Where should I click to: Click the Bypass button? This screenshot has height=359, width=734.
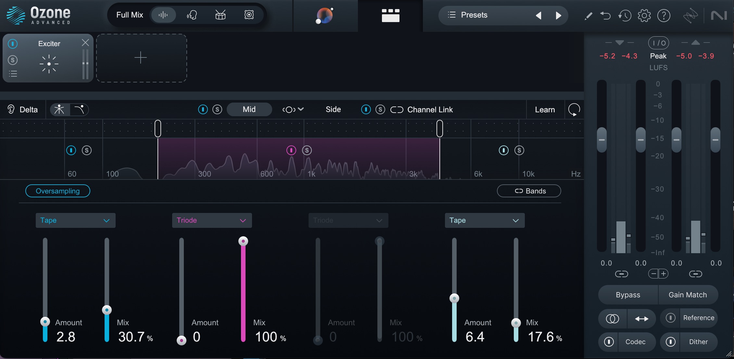tap(628, 295)
